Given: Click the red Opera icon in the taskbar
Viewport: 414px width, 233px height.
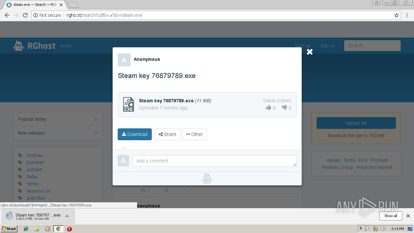Looking at the screenshot, I should (x=69, y=229).
